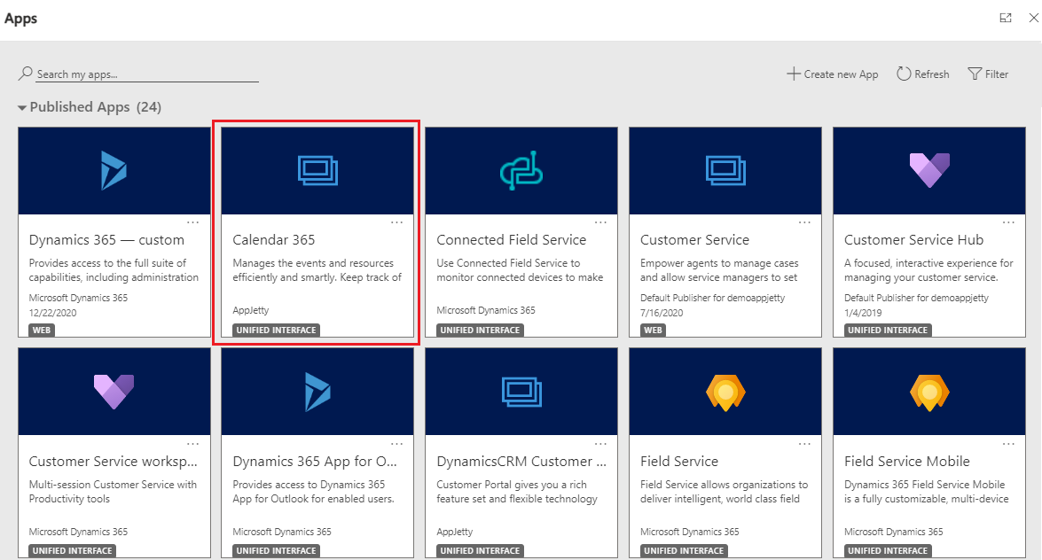Open the Field Service title
The image size is (1042, 560).
pos(679,461)
